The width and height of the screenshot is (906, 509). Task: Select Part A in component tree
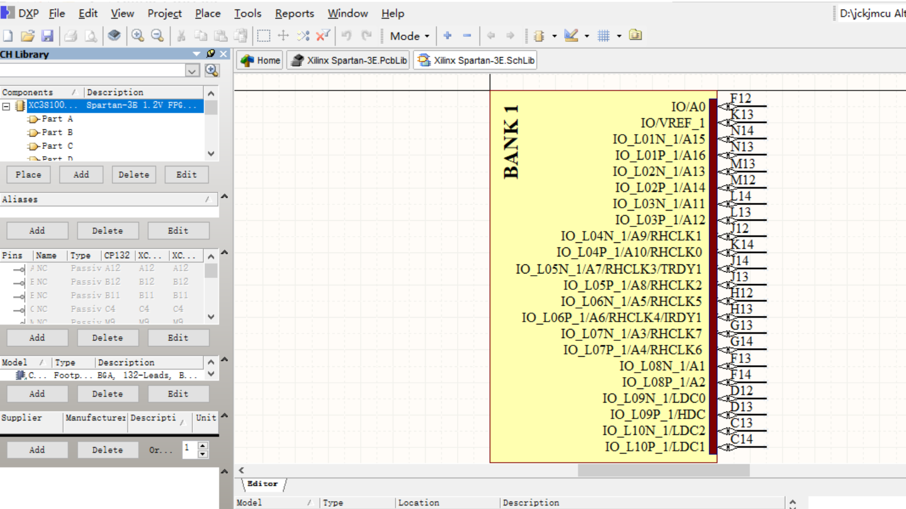pos(57,119)
